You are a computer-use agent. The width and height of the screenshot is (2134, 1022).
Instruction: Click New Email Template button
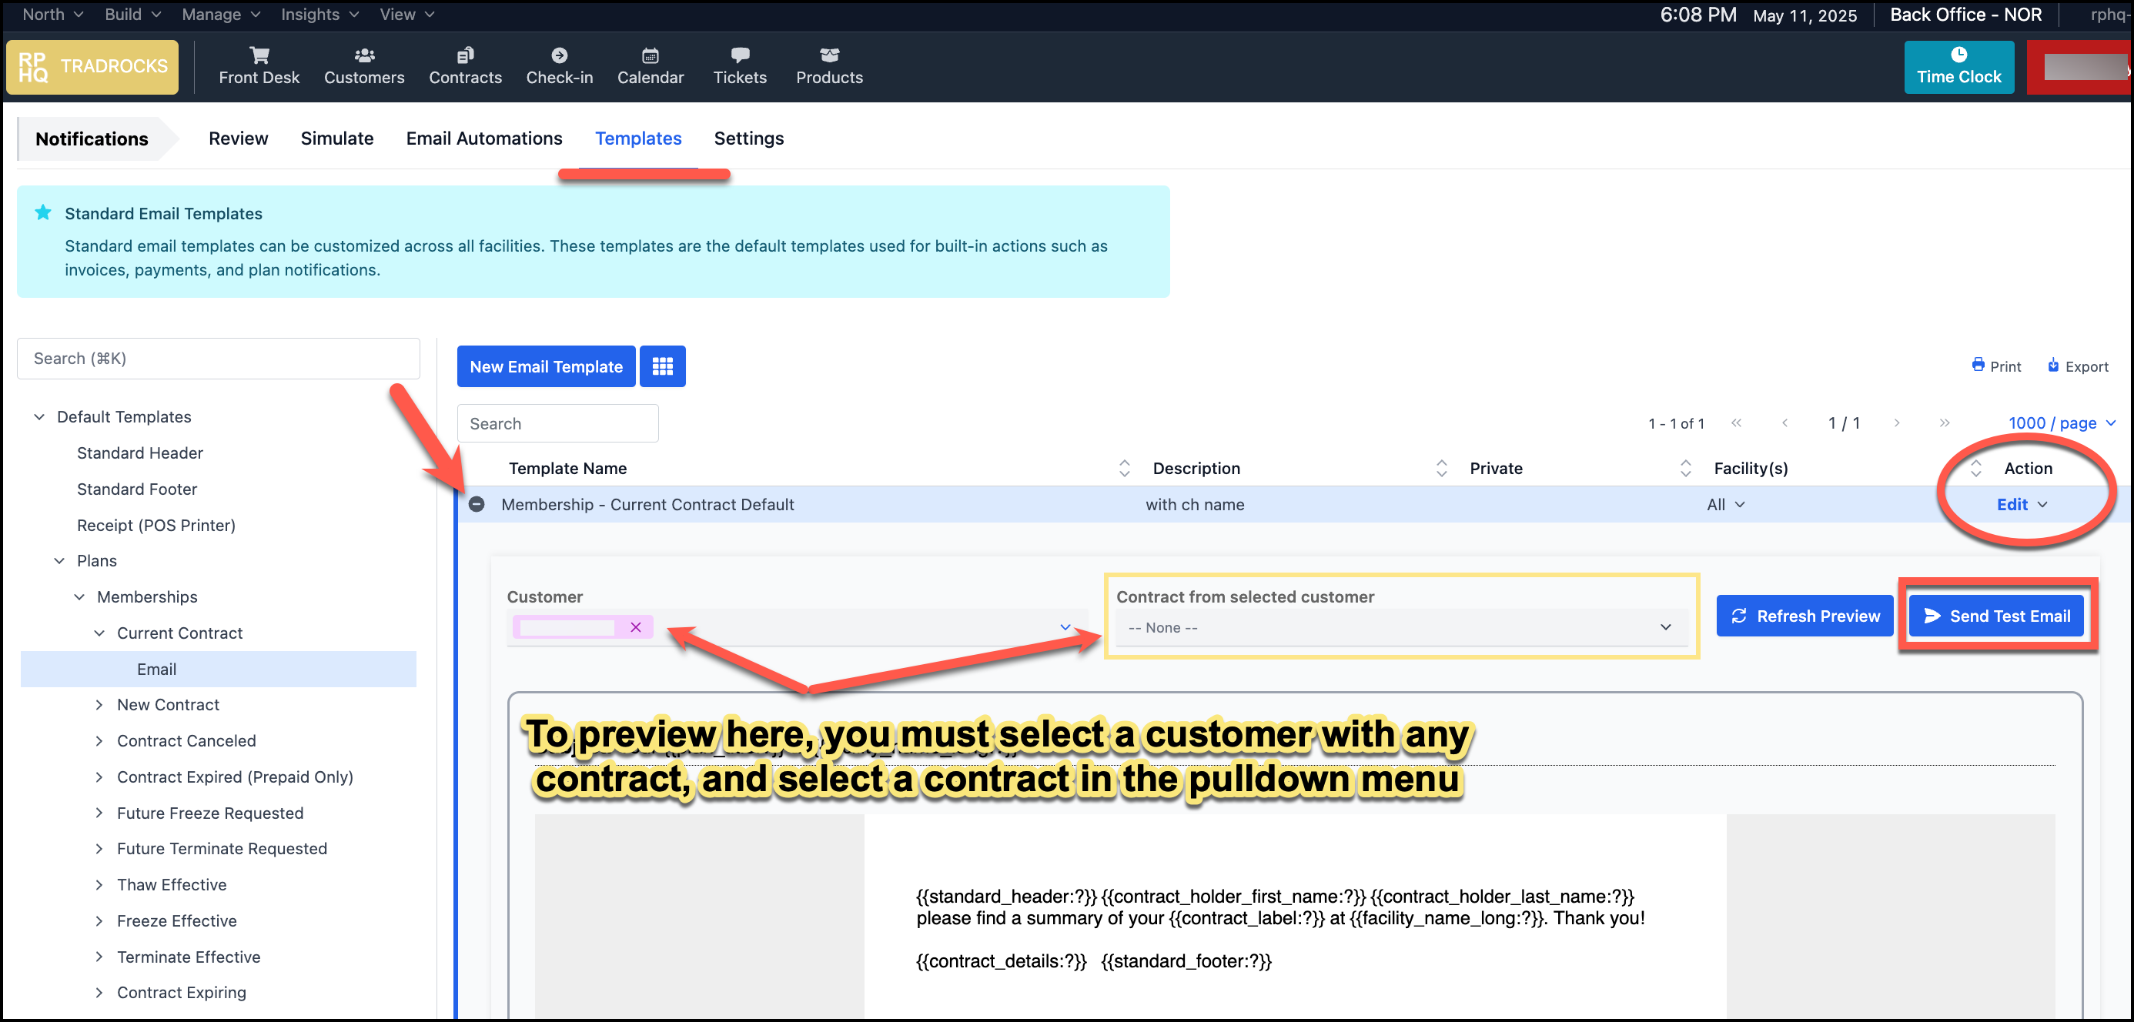[546, 366]
